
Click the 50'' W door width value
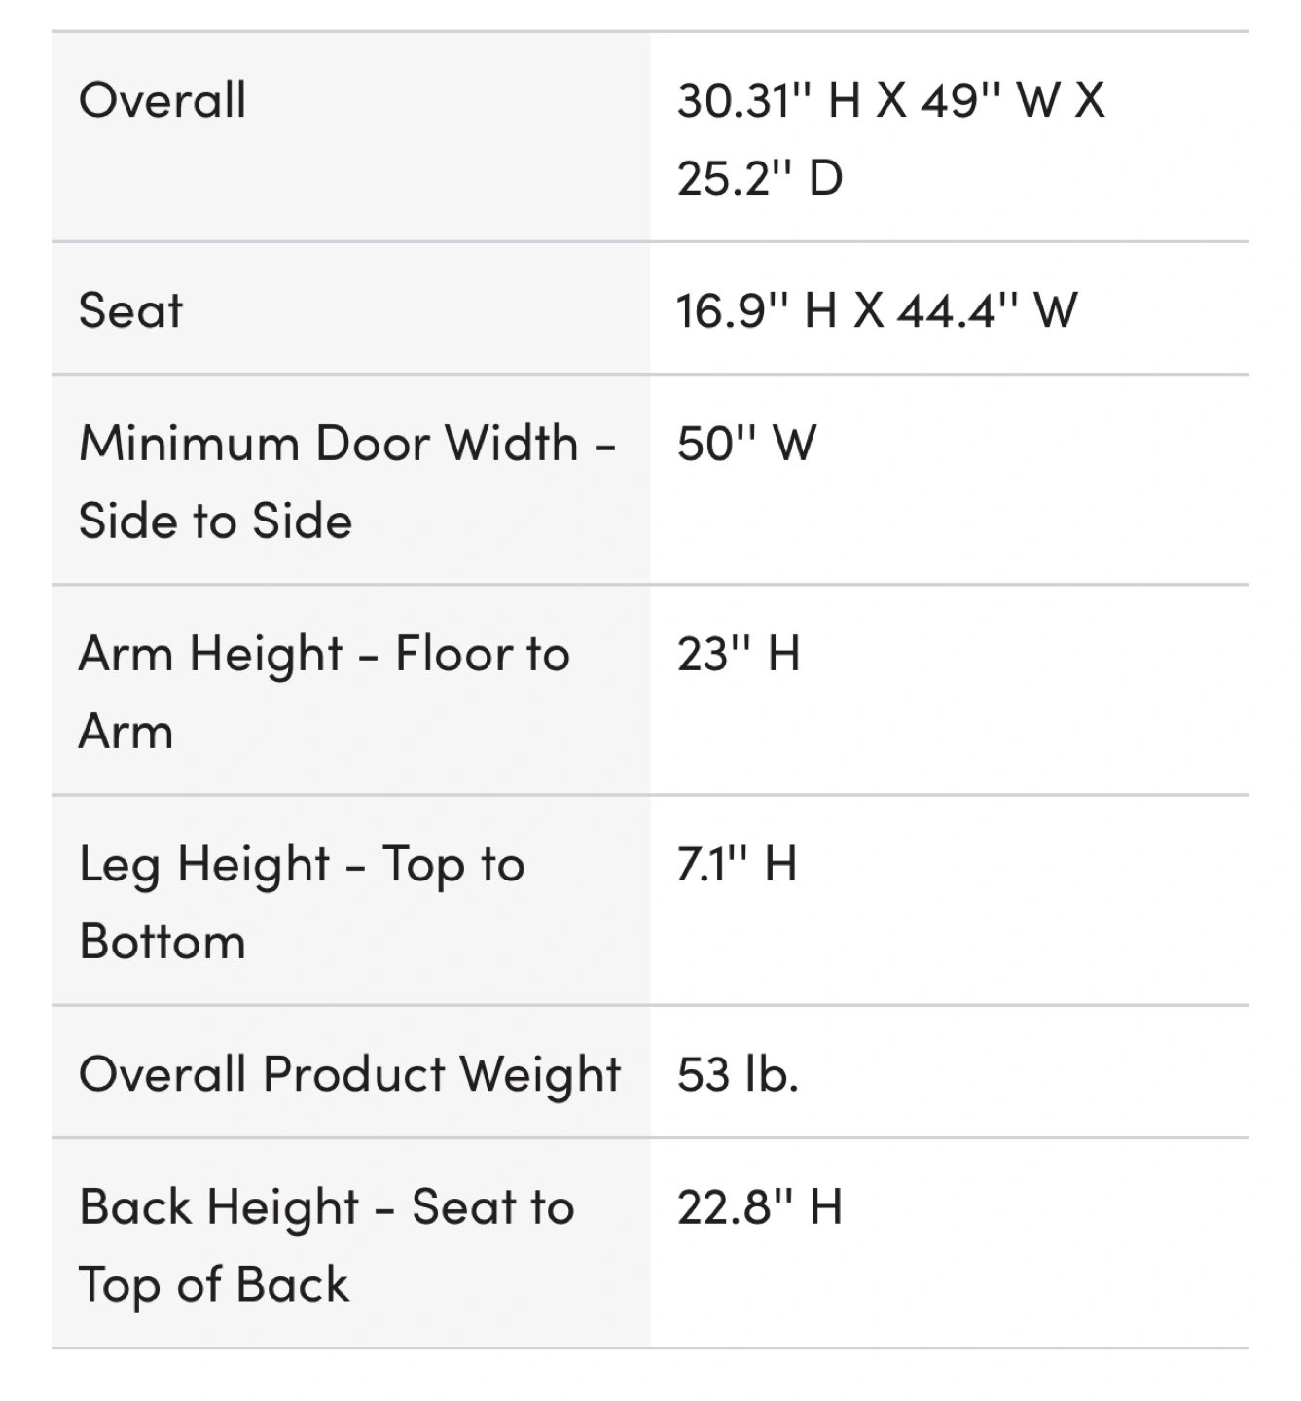click(746, 444)
